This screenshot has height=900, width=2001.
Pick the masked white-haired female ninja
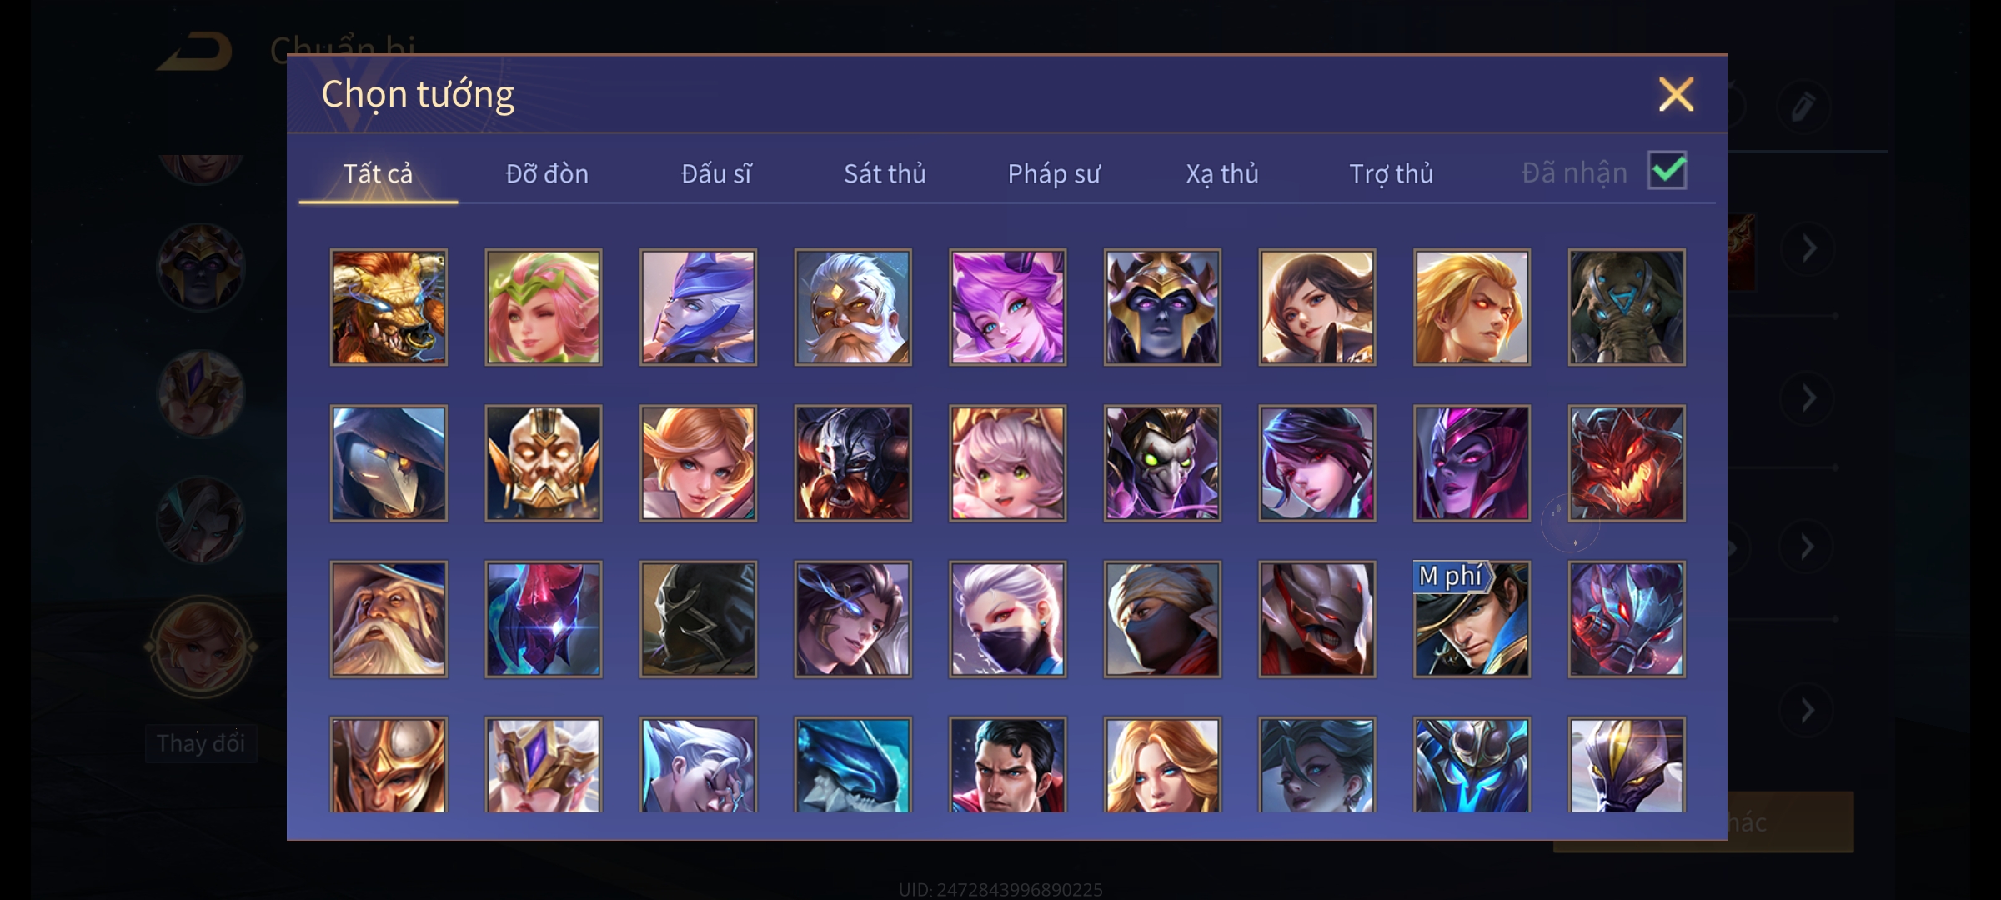click(1008, 619)
